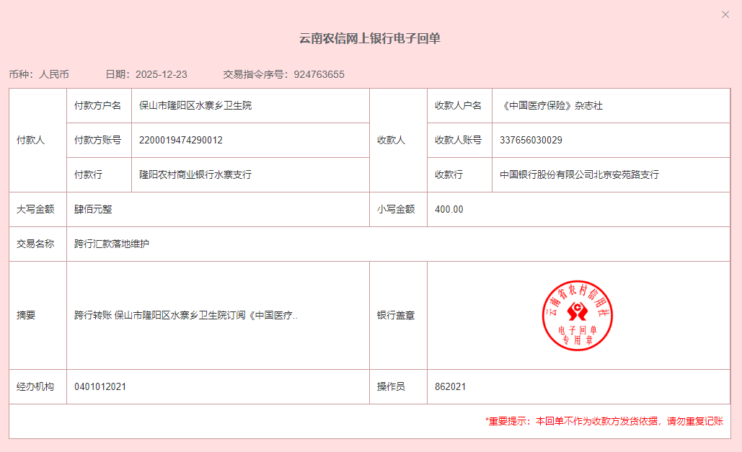Click the red bank seal stamp
Image resolution: width=742 pixels, height=452 pixels.
tap(577, 316)
